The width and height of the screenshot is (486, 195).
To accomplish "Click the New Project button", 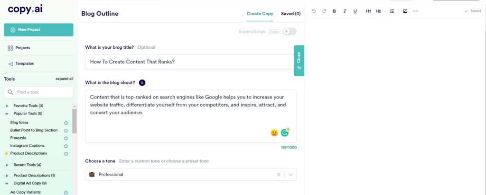I will (39, 30).
